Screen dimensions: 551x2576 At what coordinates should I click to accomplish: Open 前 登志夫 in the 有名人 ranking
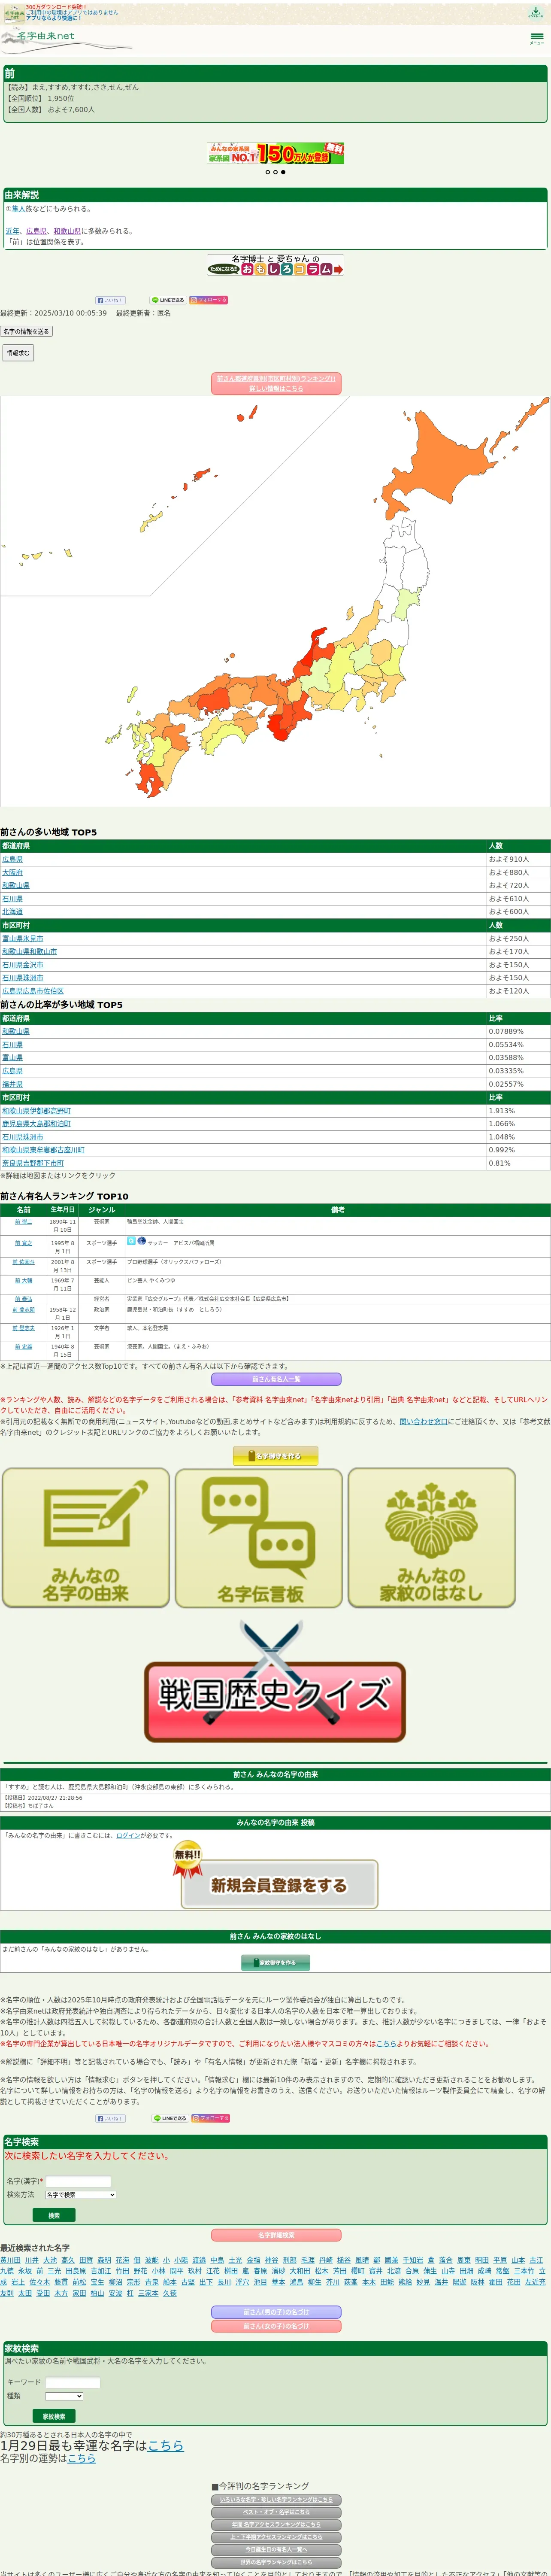24,1328
